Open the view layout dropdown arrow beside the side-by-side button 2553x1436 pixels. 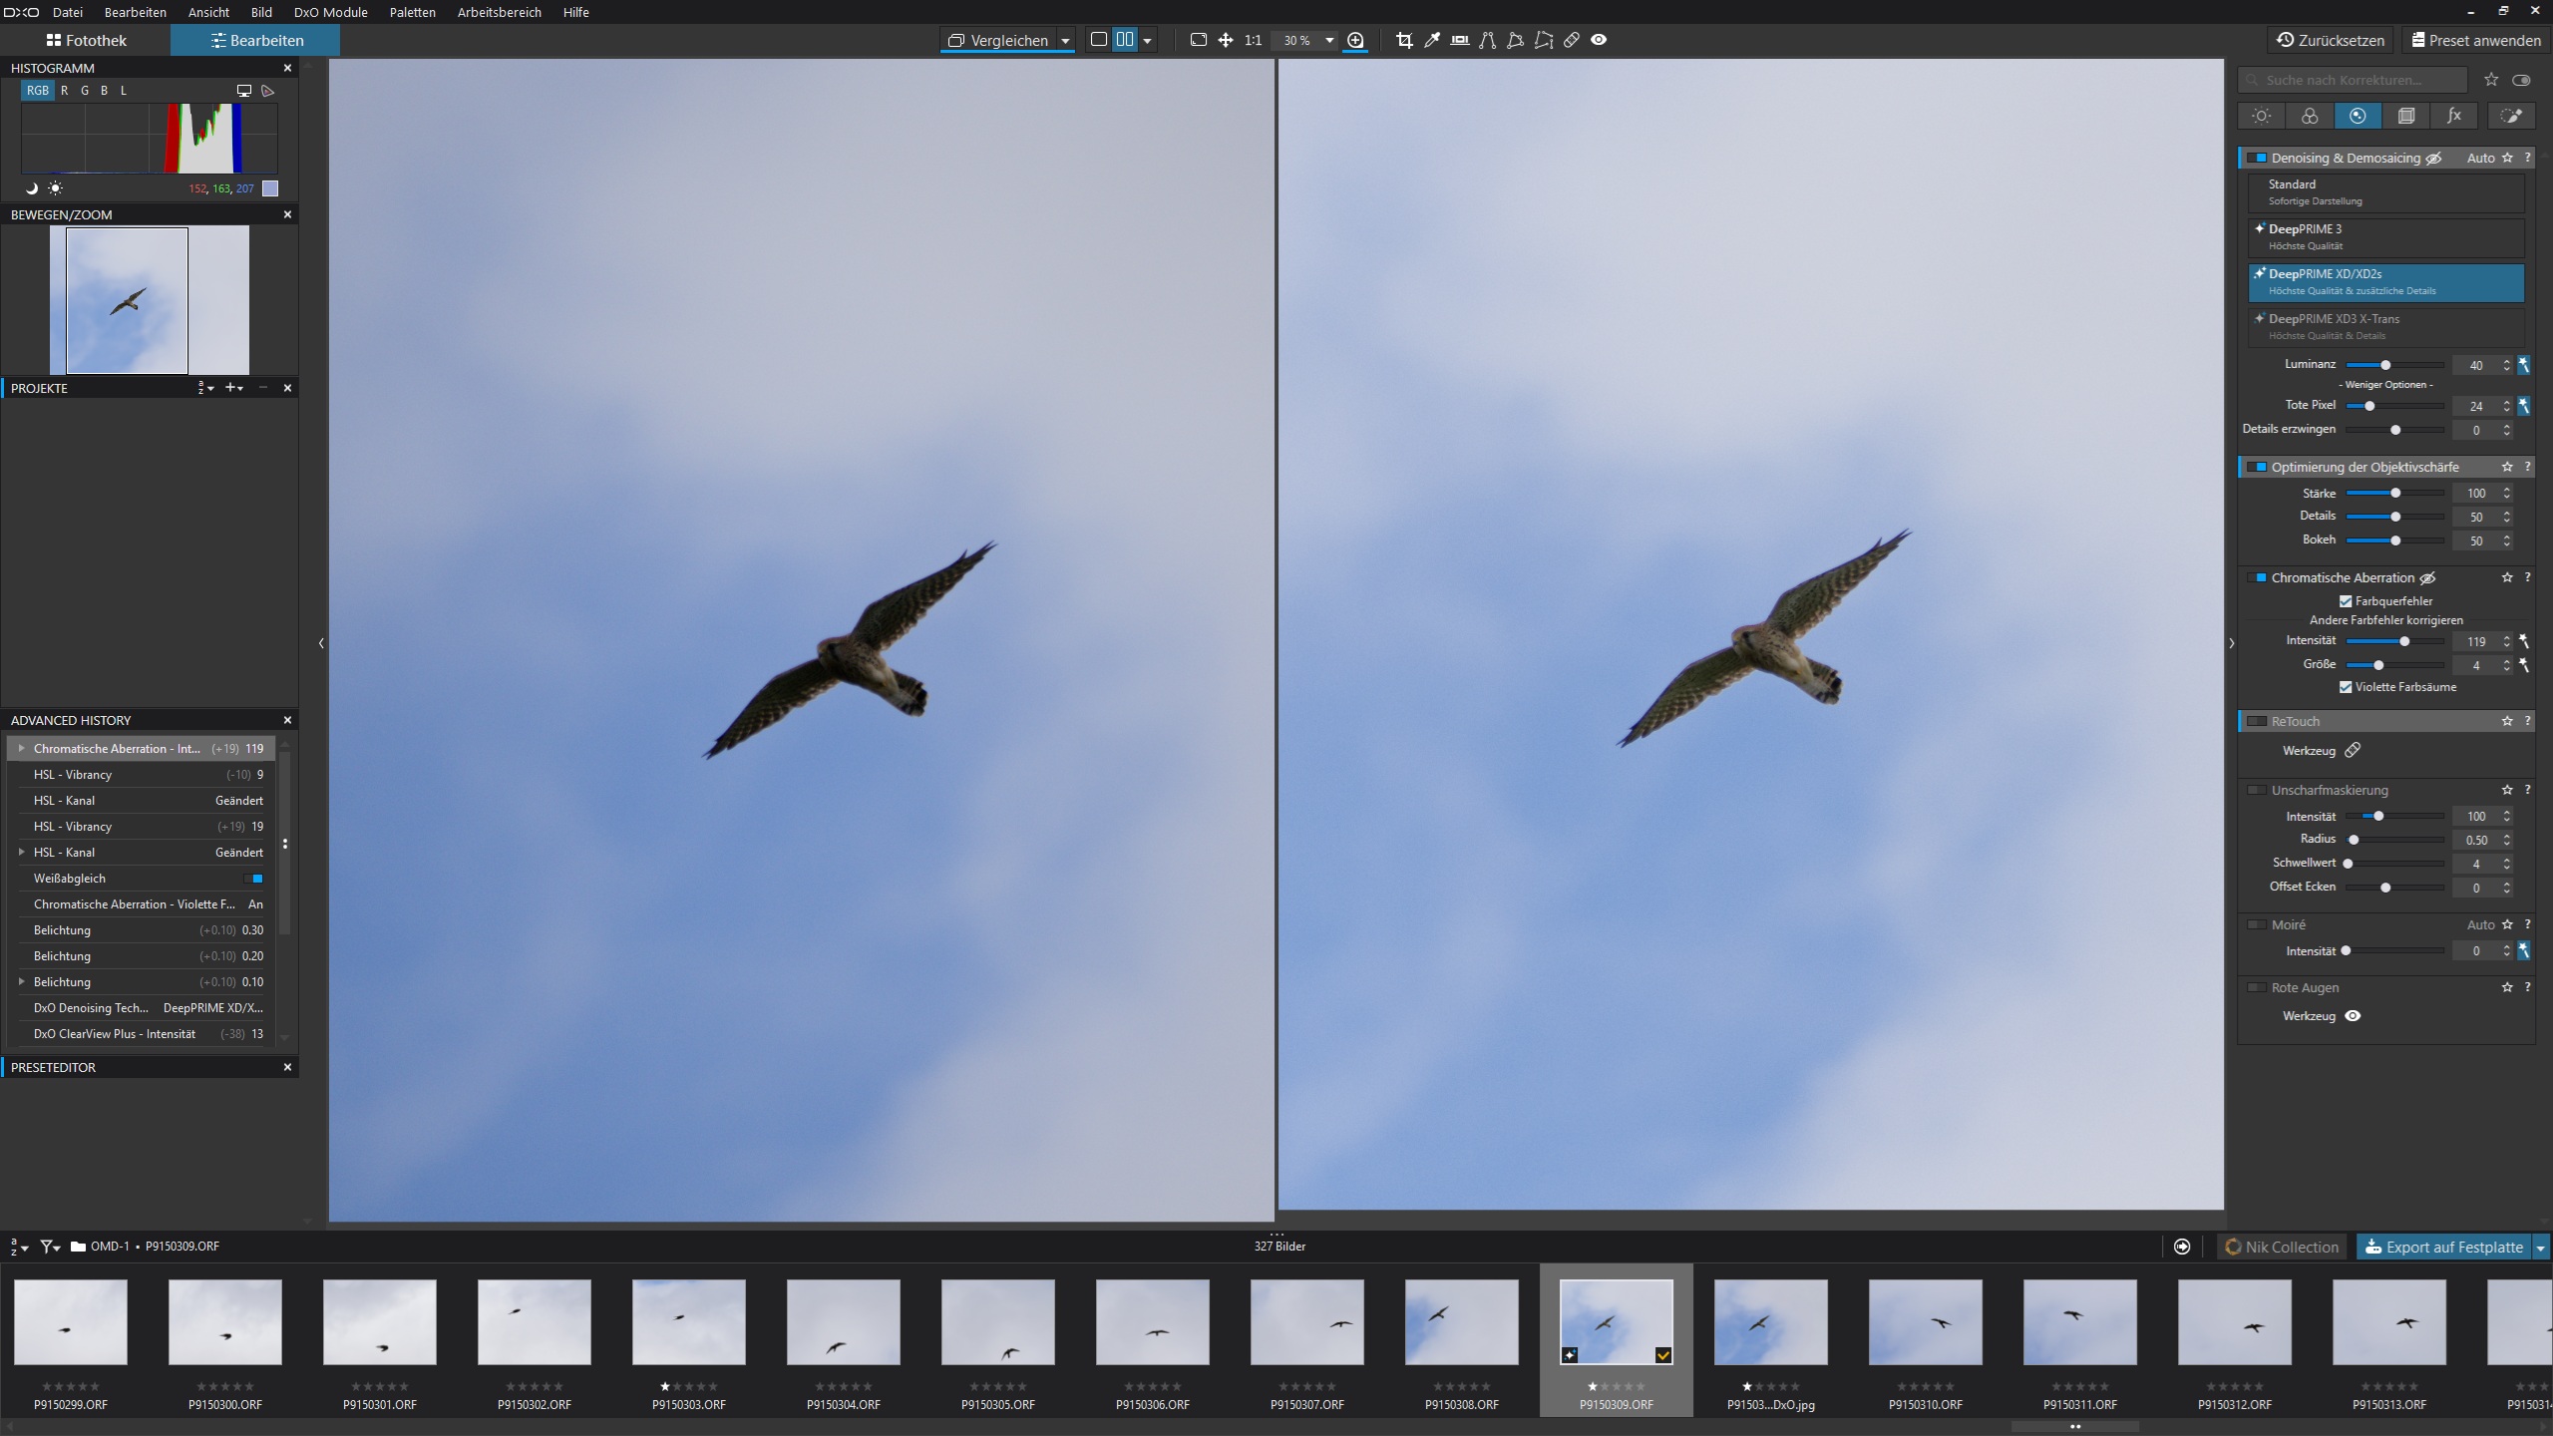[1147, 41]
